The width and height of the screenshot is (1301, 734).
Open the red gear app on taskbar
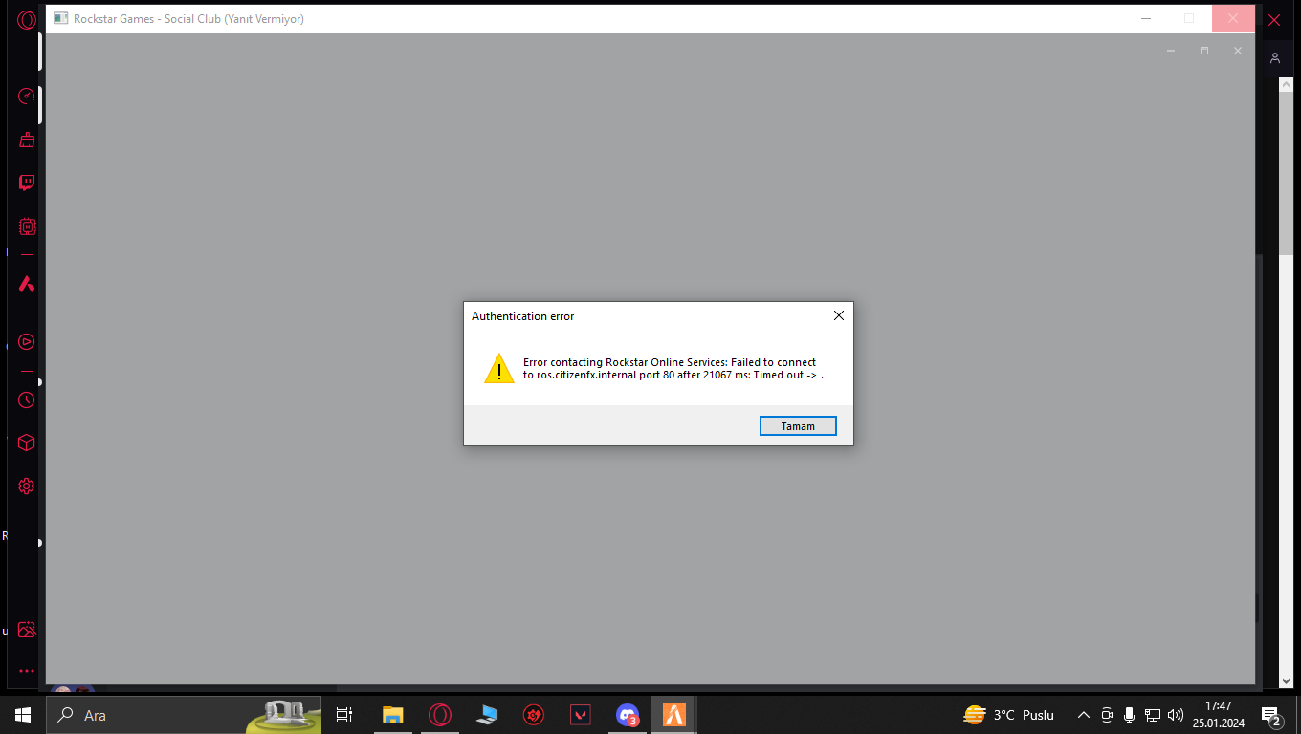click(x=534, y=715)
